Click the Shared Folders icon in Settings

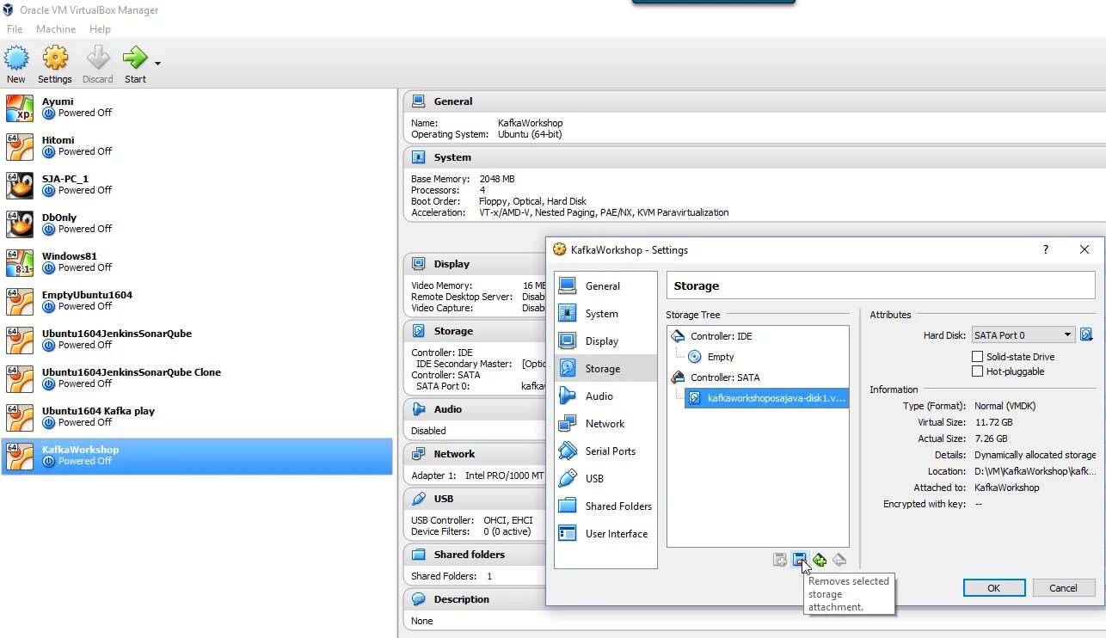coord(568,506)
